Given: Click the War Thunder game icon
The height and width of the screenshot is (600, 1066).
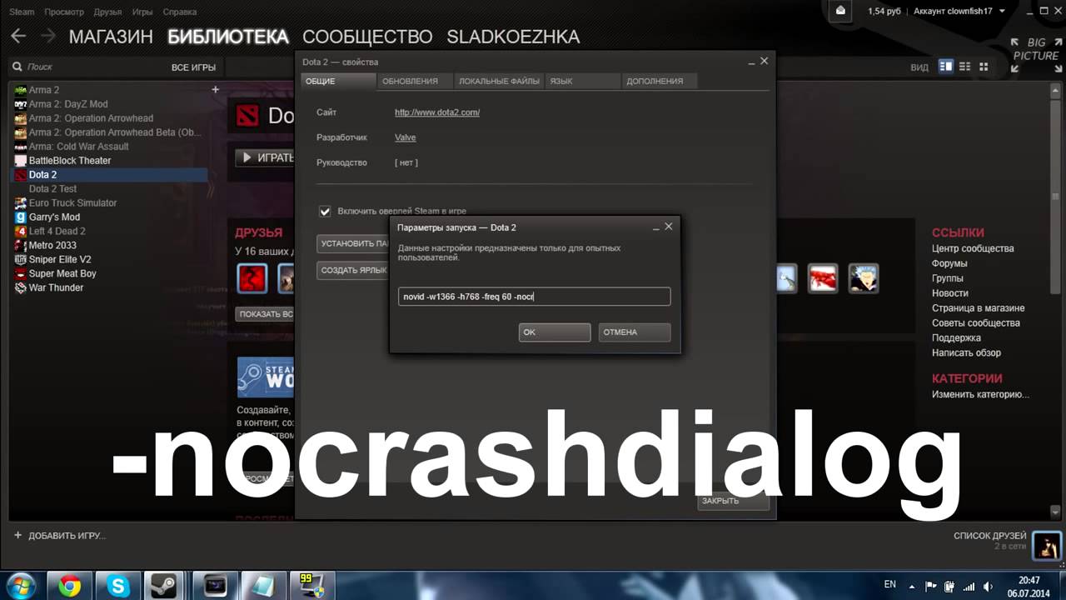Looking at the screenshot, I should tap(21, 287).
